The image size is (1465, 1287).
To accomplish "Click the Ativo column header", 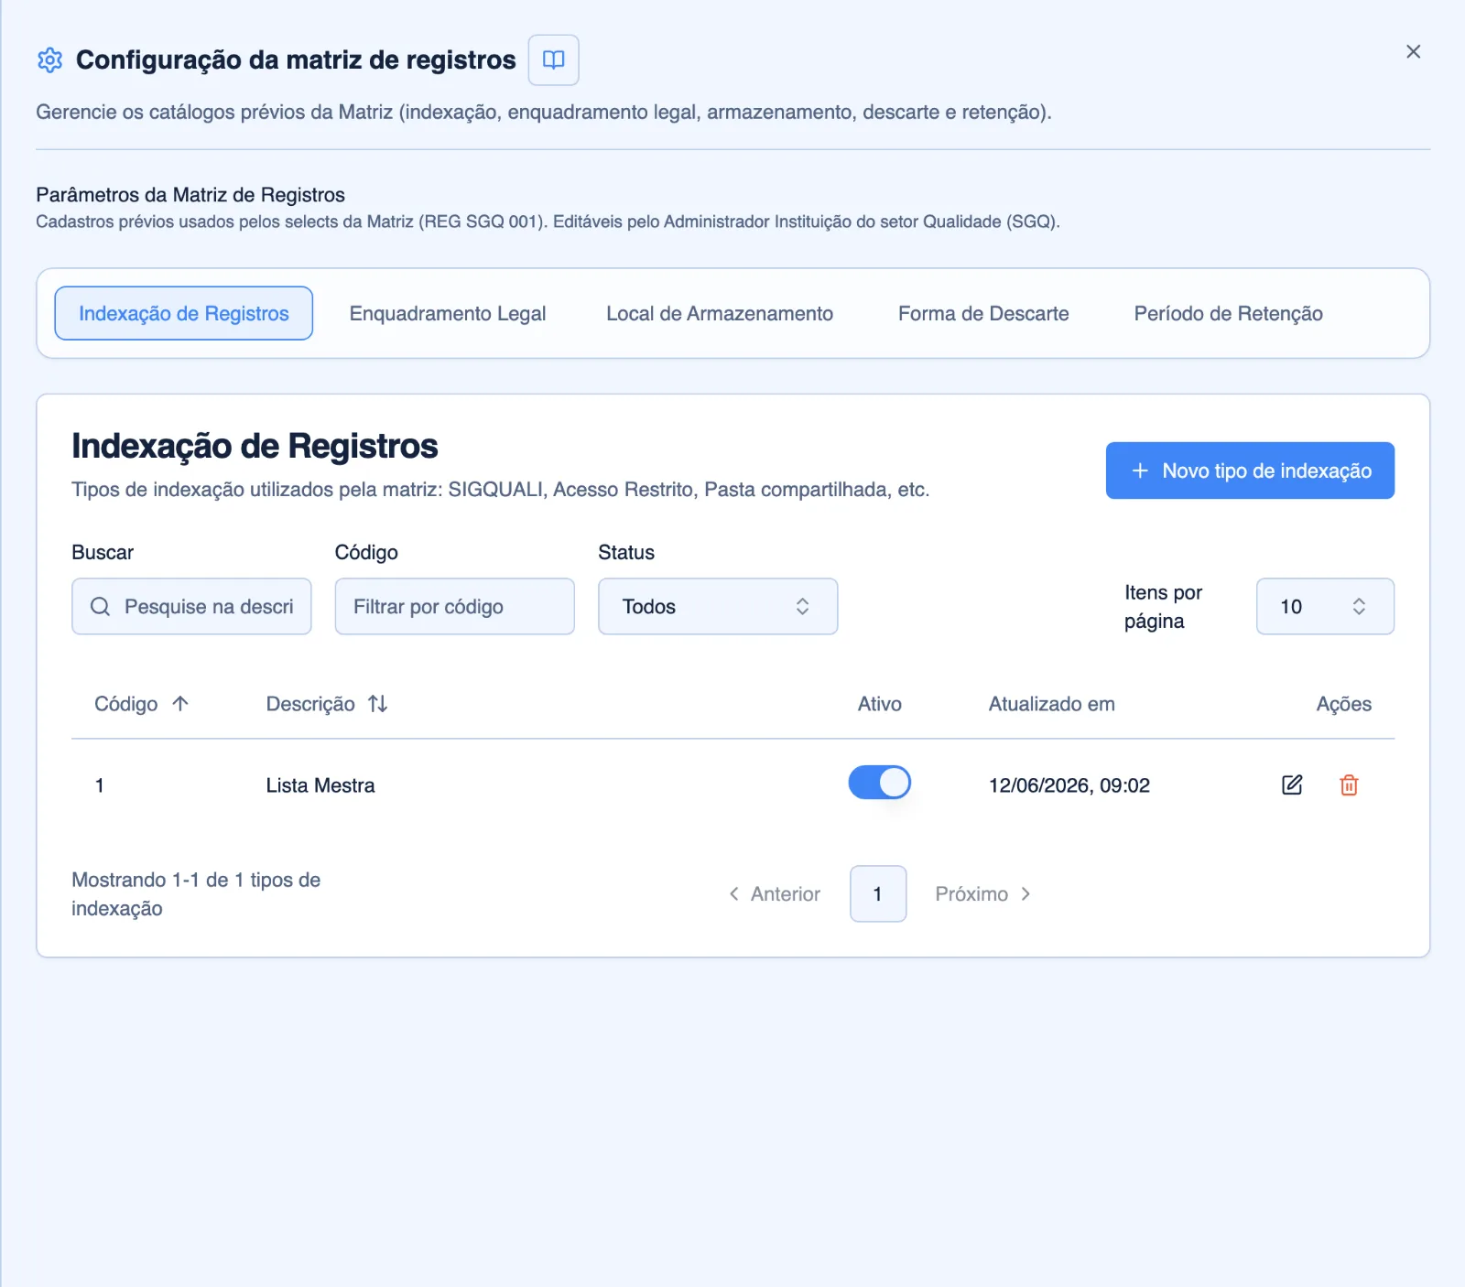I will (879, 704).
